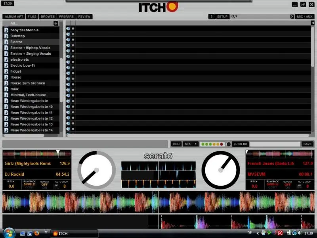Click the record level knob

click(228, 144)
